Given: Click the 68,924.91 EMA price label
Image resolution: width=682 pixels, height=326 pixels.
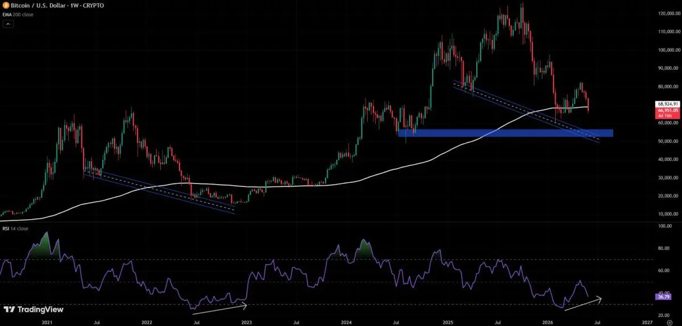Looking at the screenshot, I should pyautogui.click(x=667, y=105).
